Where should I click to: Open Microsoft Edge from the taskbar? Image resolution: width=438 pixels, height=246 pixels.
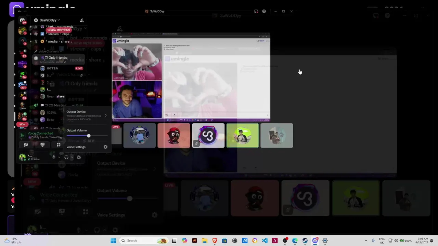(x=295, y=241)
